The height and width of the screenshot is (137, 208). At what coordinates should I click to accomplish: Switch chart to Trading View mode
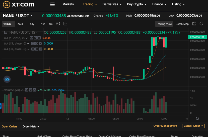click(164, 24)
